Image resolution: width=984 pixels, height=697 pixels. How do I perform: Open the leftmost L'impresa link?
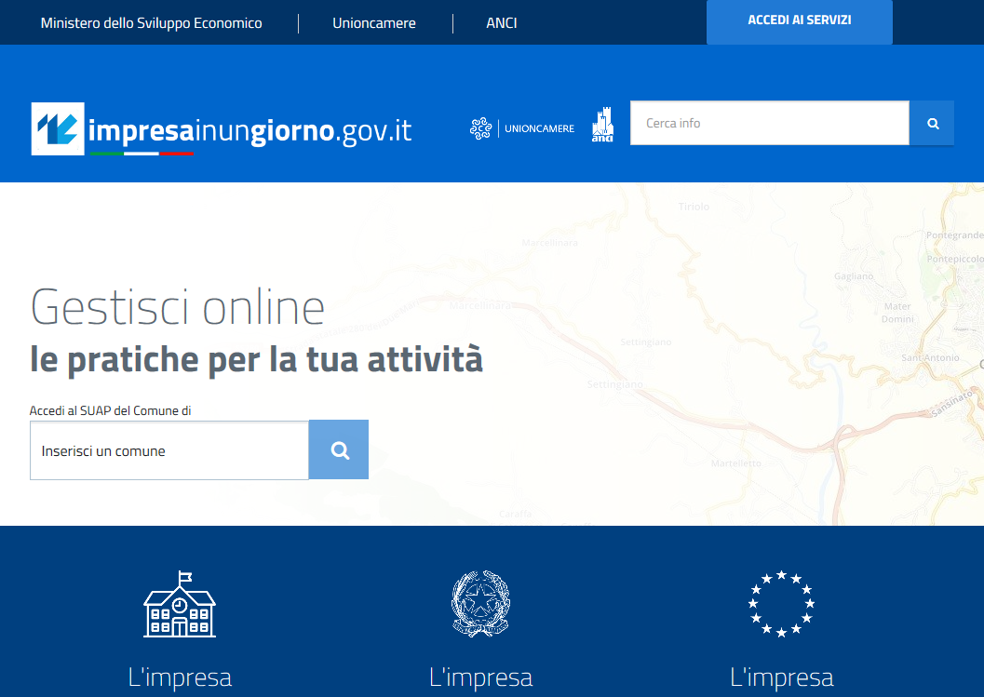pos(180,678)
